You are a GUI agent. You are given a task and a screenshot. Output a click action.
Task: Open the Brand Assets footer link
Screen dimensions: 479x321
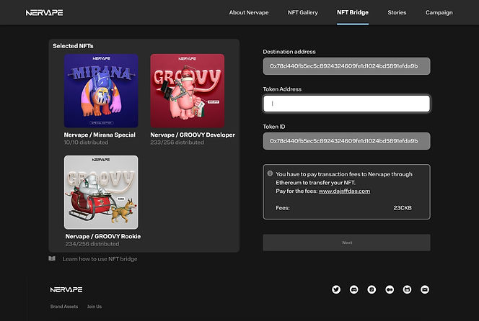(x=64, y=307)
